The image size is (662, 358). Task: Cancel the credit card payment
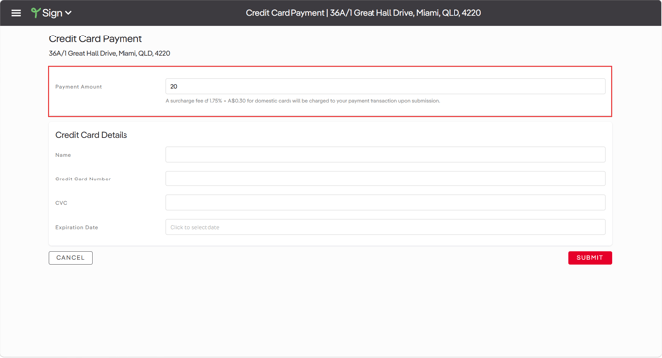[70, 258]
